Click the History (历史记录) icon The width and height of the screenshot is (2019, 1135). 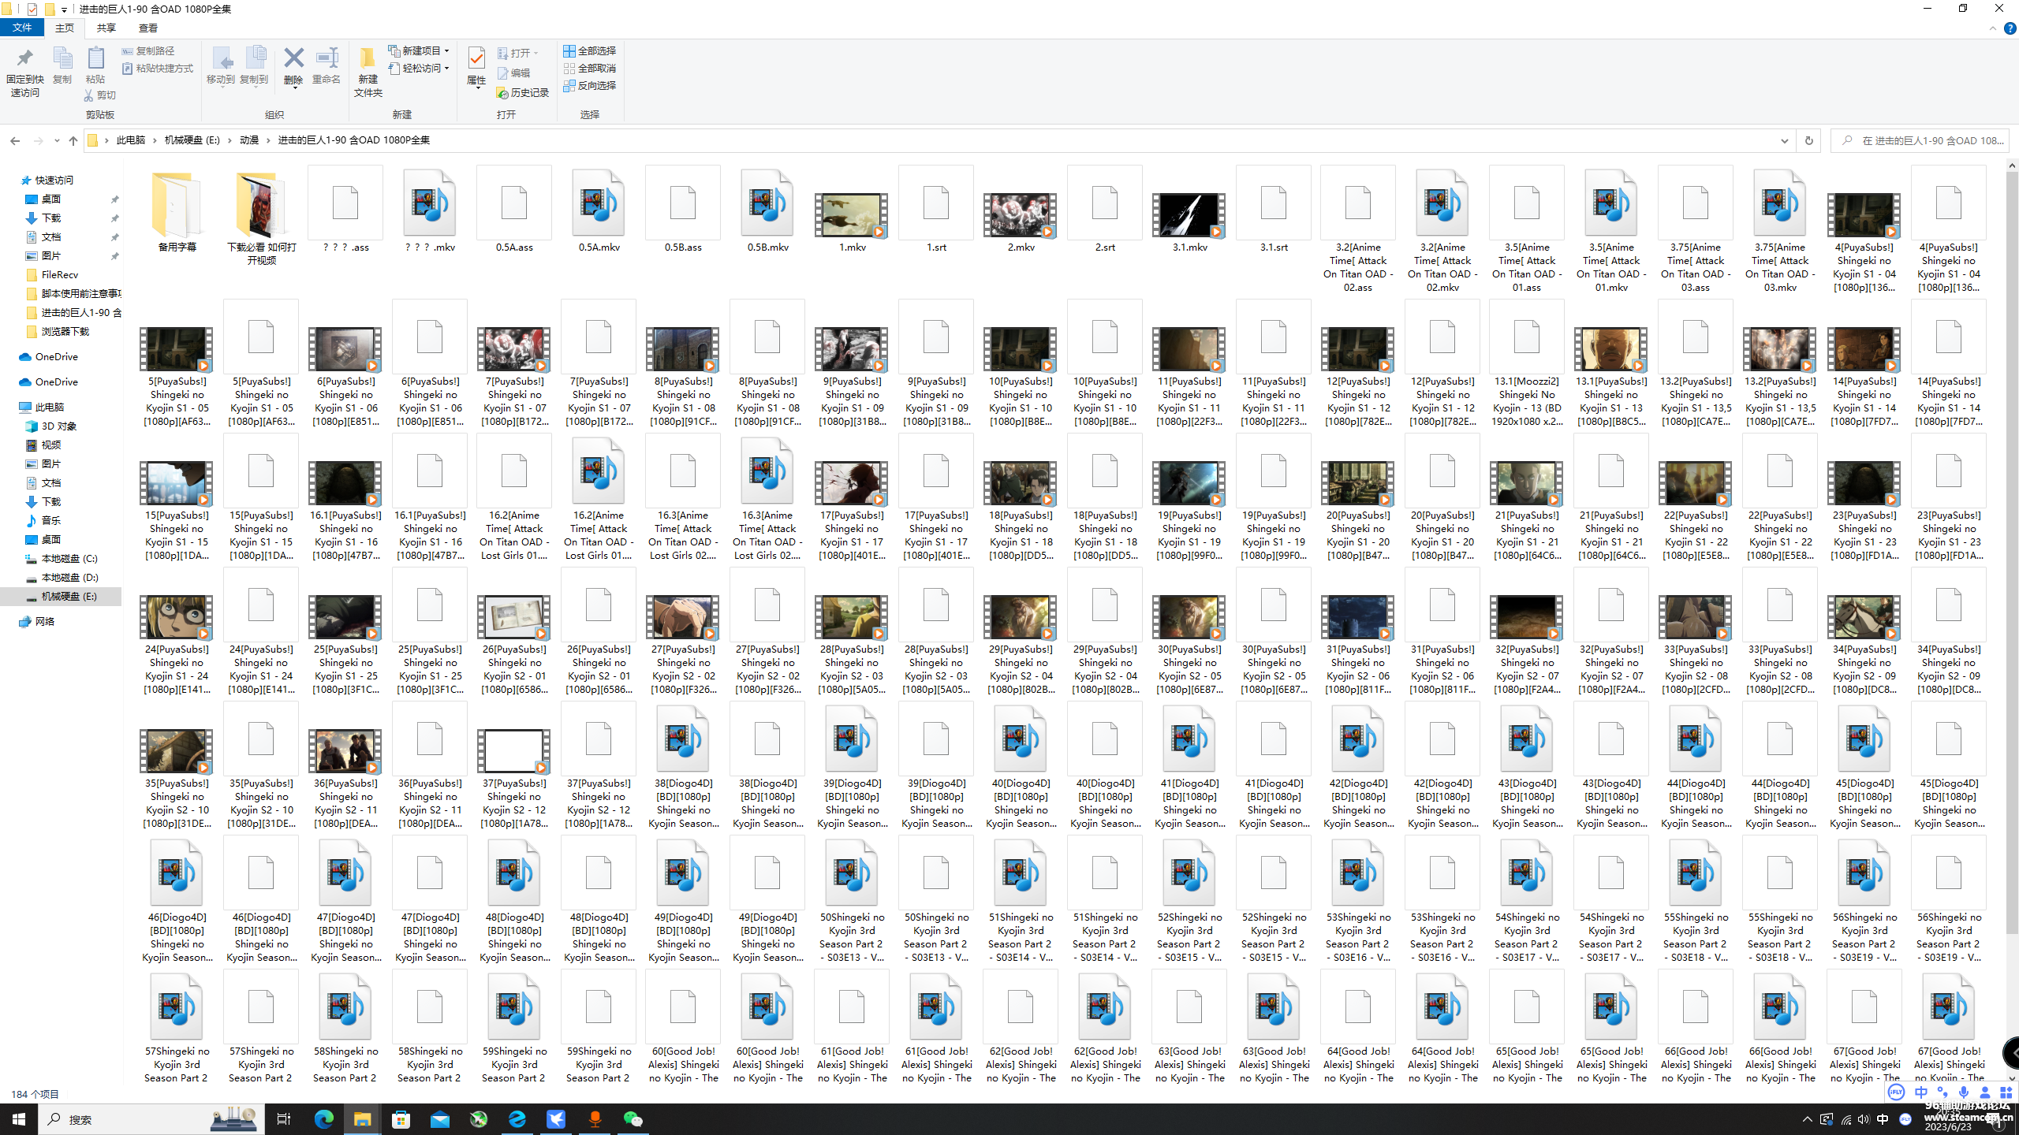(522, 93)
